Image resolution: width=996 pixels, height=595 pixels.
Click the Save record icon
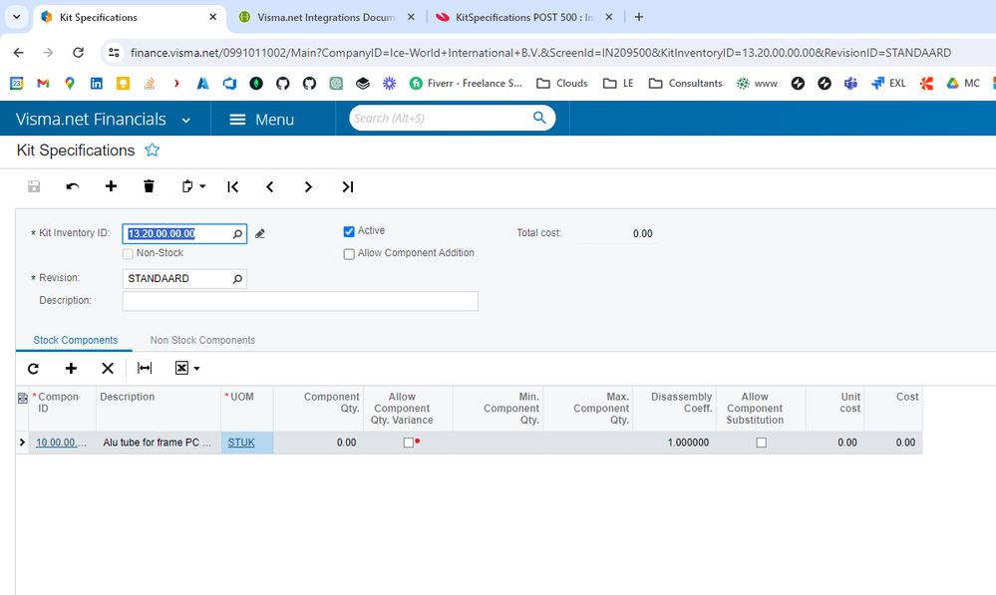click(x=34, y=186)
